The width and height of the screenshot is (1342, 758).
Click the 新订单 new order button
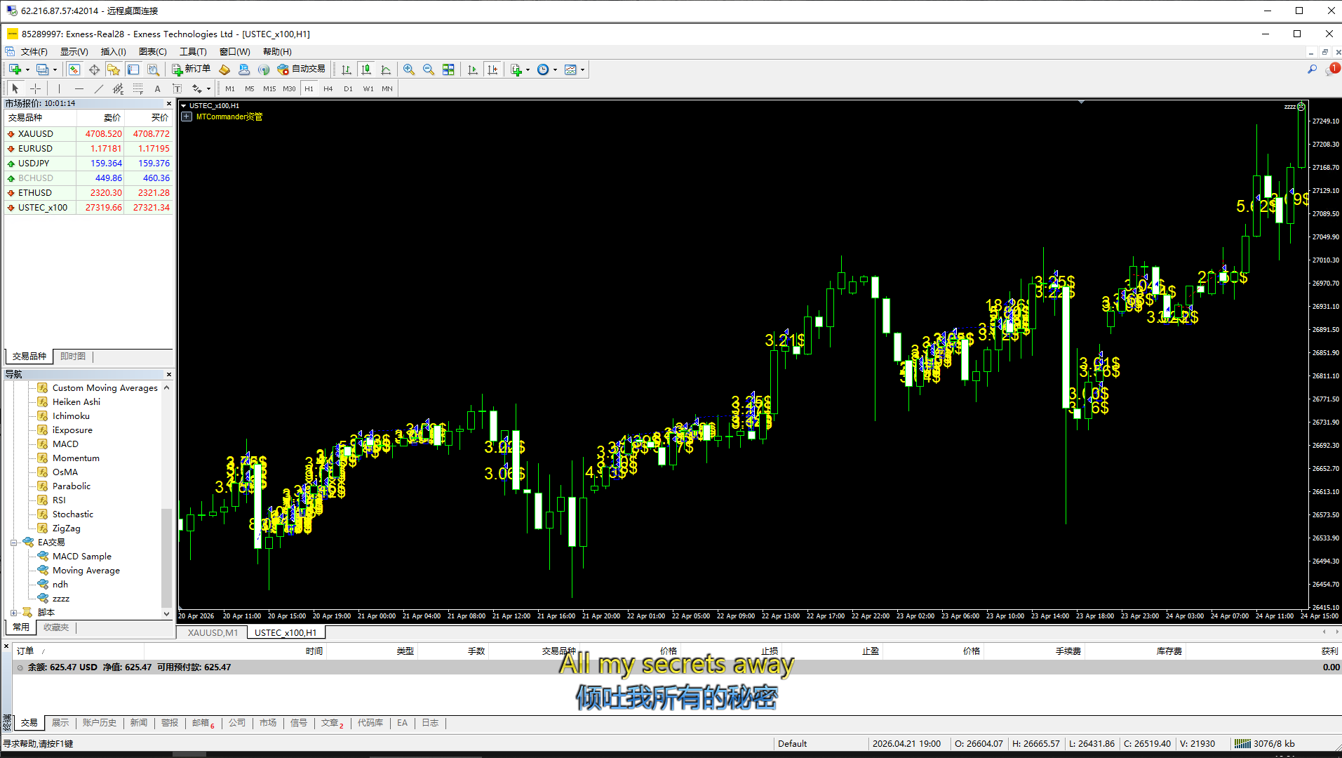pos(192,69)
